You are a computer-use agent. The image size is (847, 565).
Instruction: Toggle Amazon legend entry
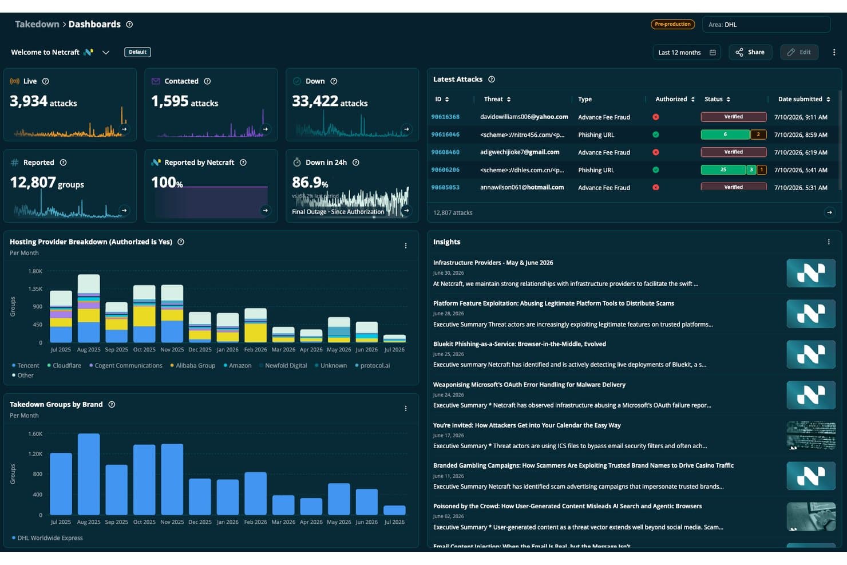click(x=238, y=365)
